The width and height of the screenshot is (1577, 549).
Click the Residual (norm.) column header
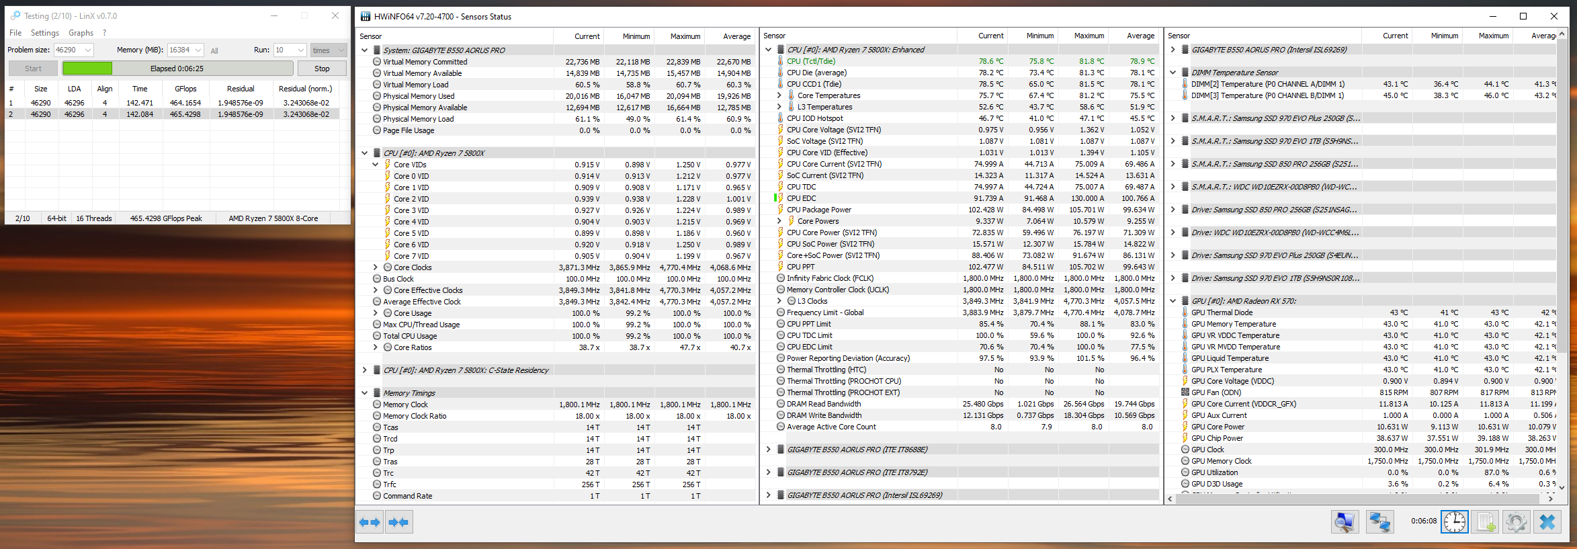click(305, 89)
